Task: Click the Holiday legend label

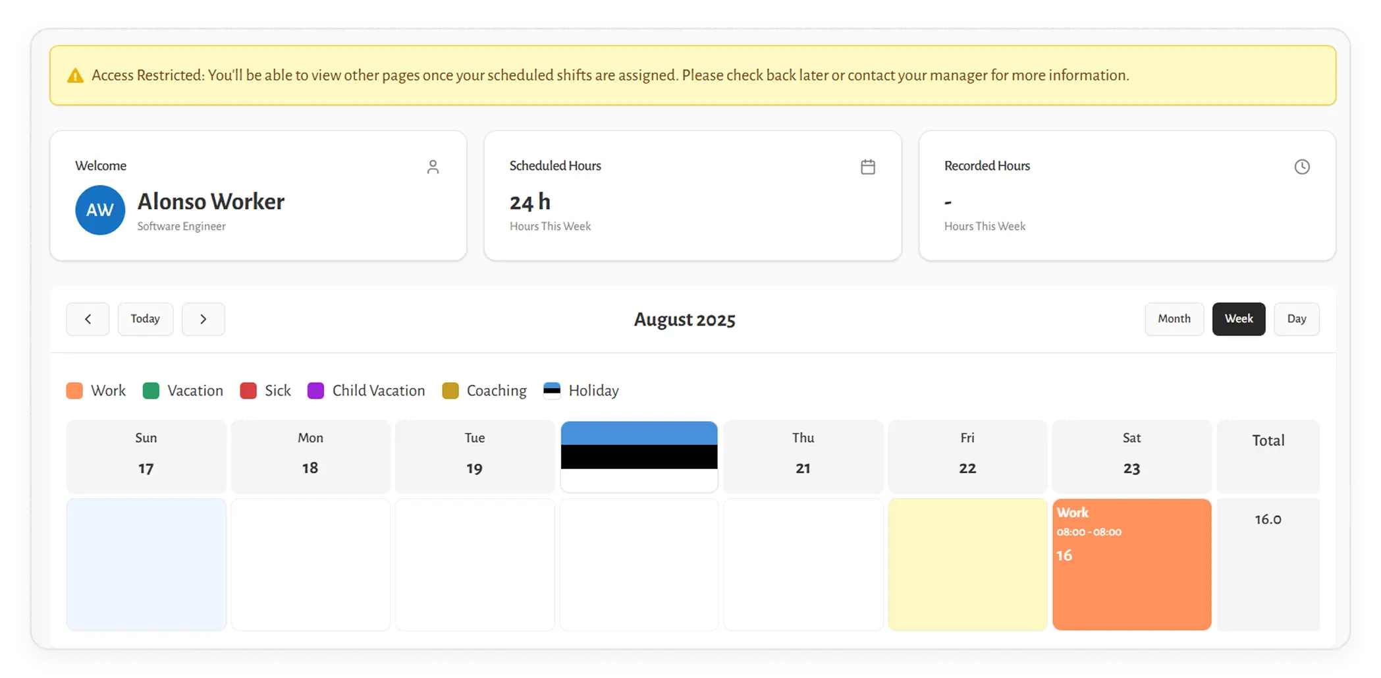Action: pos(594,391)
